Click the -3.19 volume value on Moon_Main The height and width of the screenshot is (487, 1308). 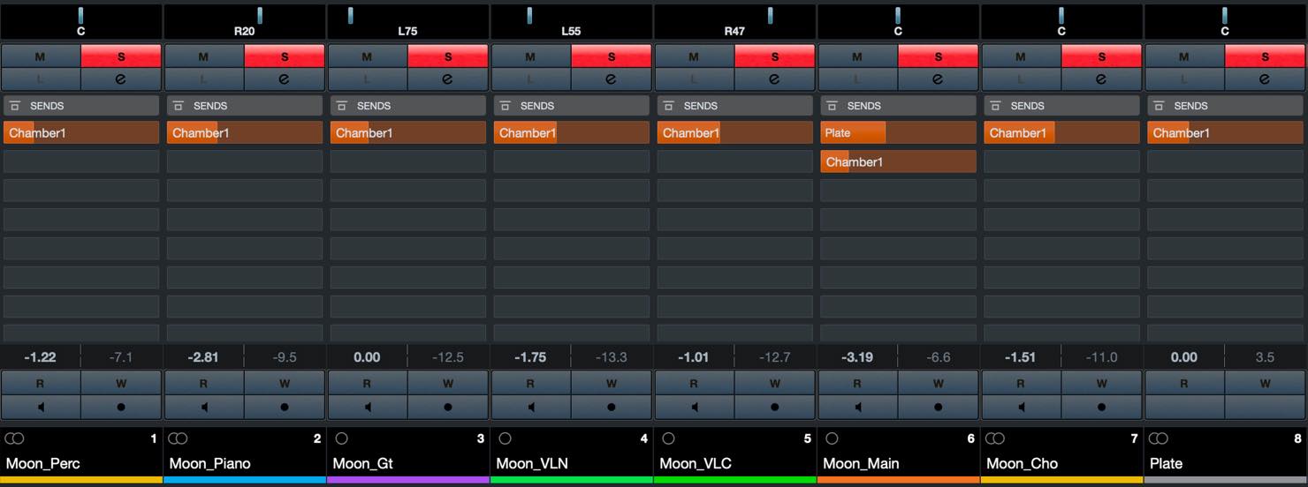[x=857, y=357]
